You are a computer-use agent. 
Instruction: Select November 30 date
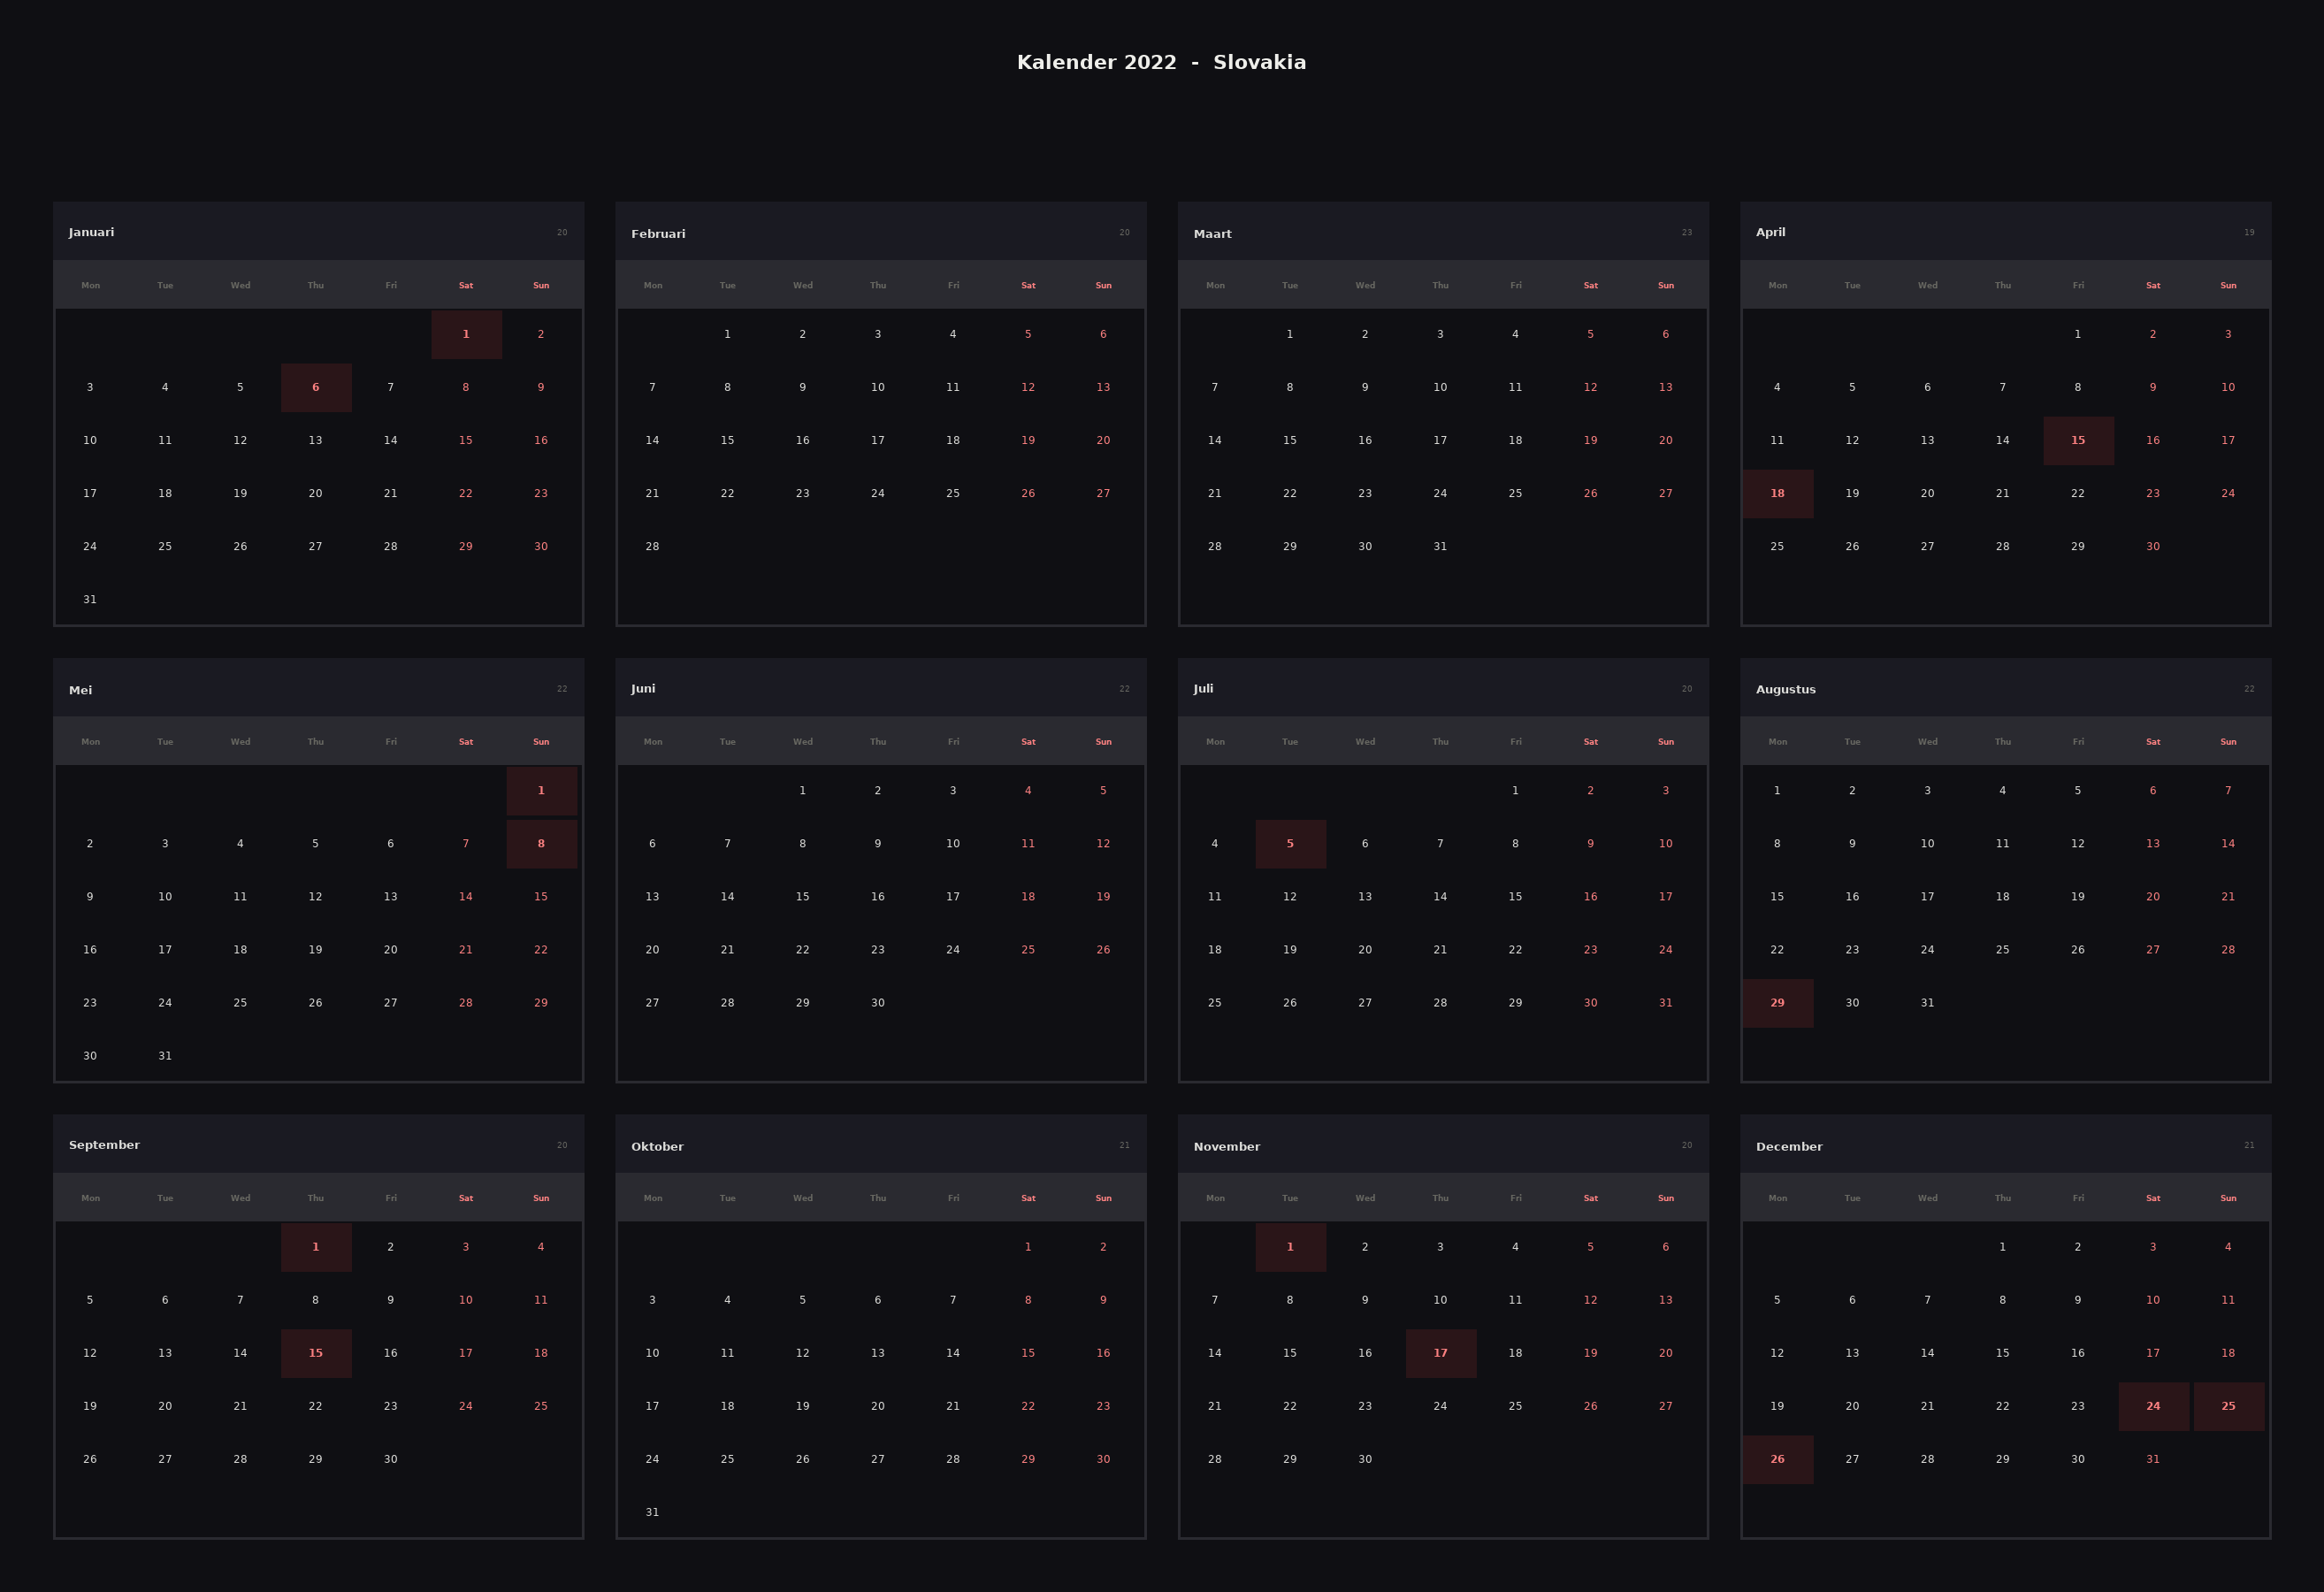pos(1365,1458)
